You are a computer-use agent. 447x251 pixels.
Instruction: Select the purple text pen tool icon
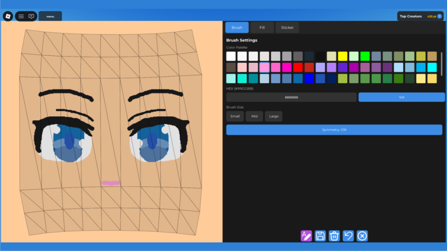pos(306,236)
